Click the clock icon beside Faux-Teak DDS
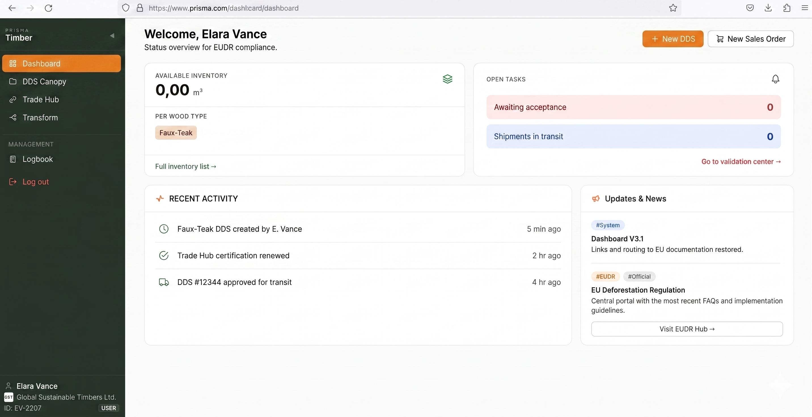 [x=164, y=229]
